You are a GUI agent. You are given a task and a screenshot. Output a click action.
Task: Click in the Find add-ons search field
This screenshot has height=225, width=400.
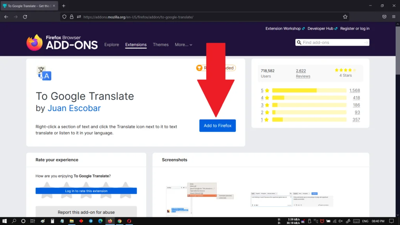(x=332, y=43)
